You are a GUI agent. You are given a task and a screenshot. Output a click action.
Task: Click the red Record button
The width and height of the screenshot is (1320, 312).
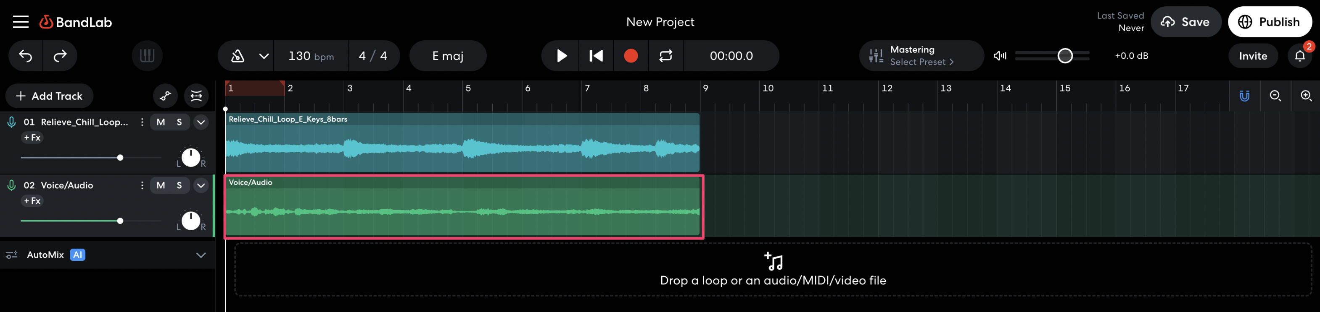[x=631, y=56]
